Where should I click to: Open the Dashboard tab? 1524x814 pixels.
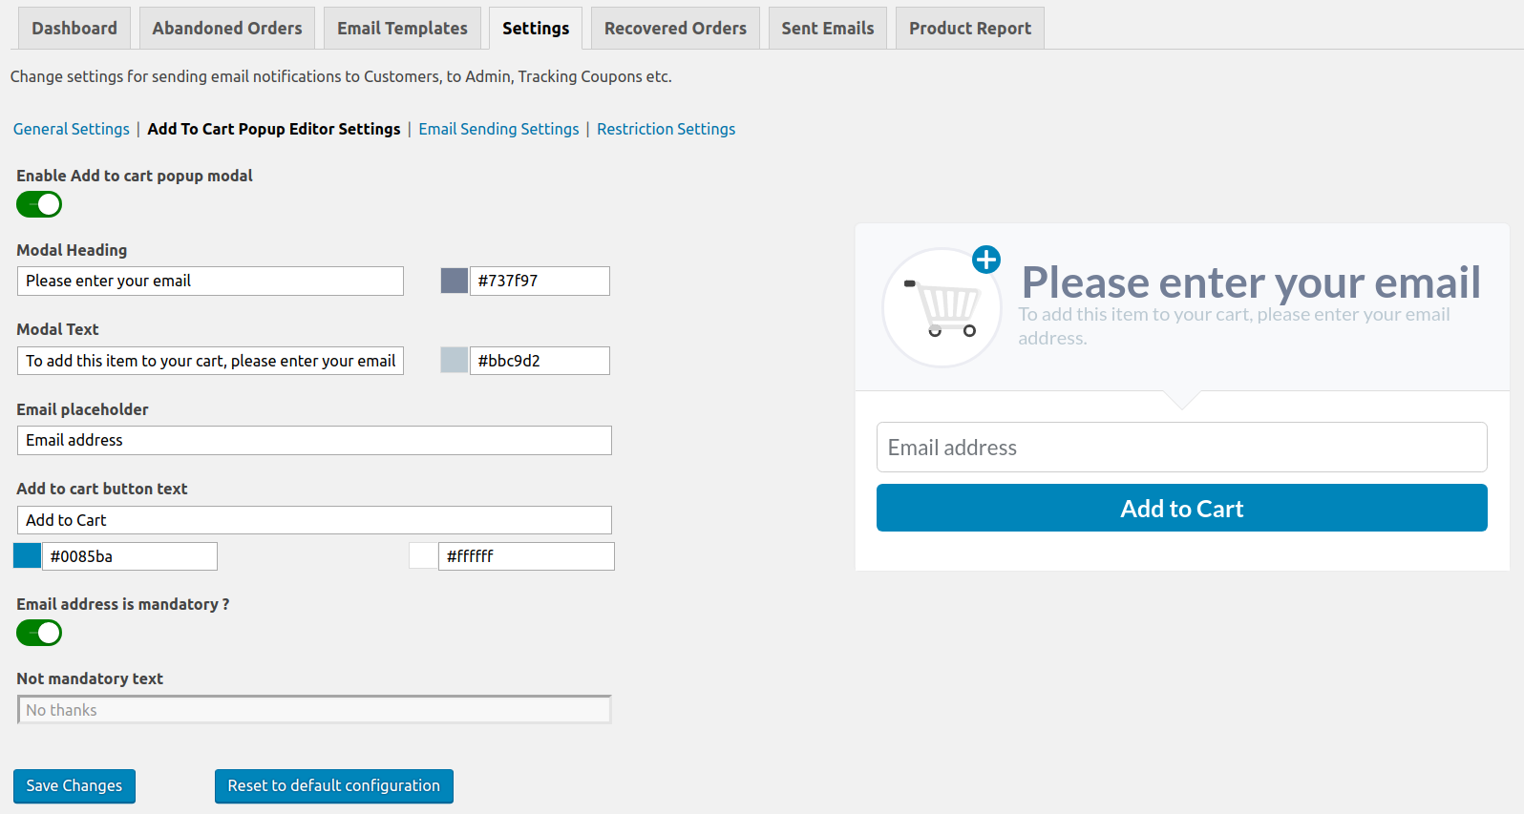click(x=74, y=28)
